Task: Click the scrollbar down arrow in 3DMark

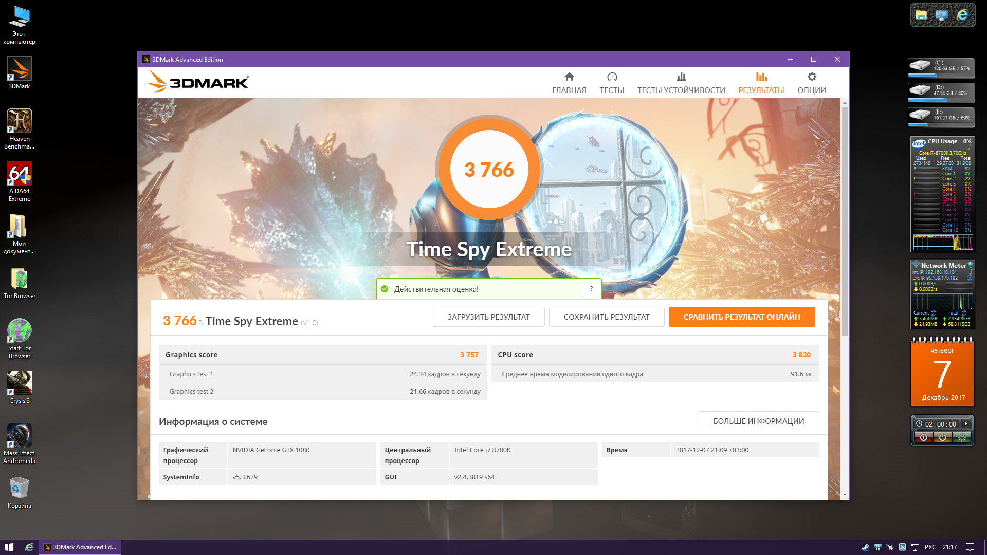Action: 845,495
